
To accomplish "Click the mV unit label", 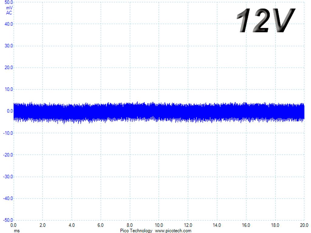I will point(9,8).
